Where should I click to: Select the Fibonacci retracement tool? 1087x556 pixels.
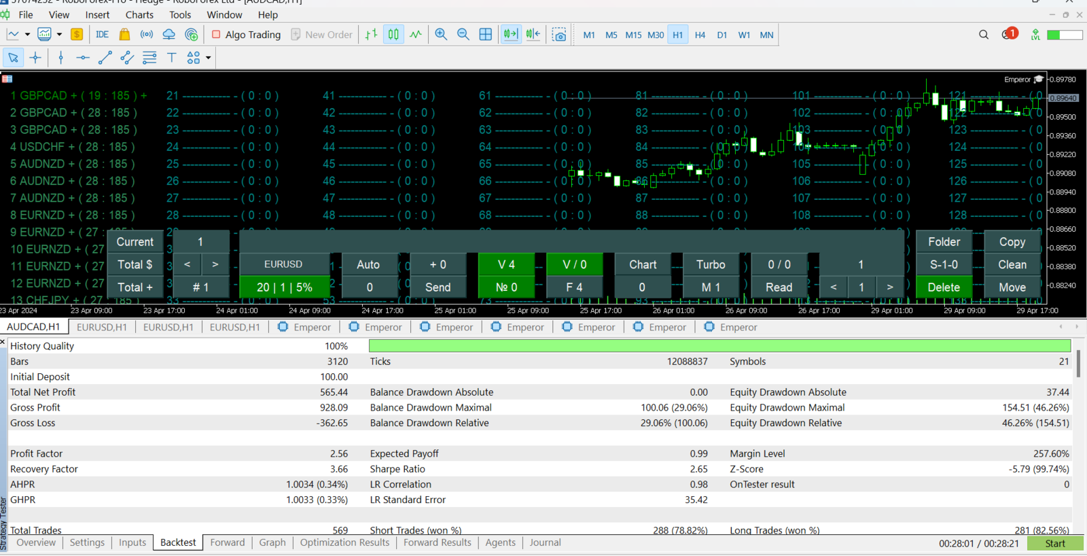pos(149,58)
